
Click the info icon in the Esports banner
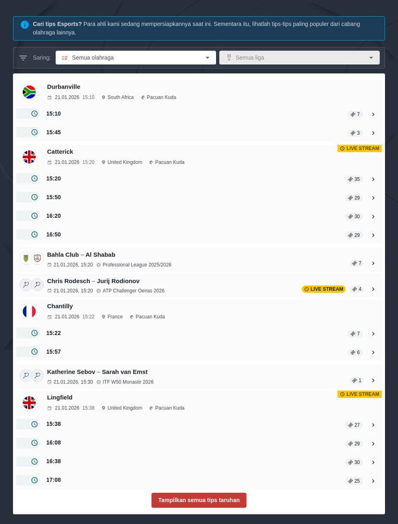(25, 25)
